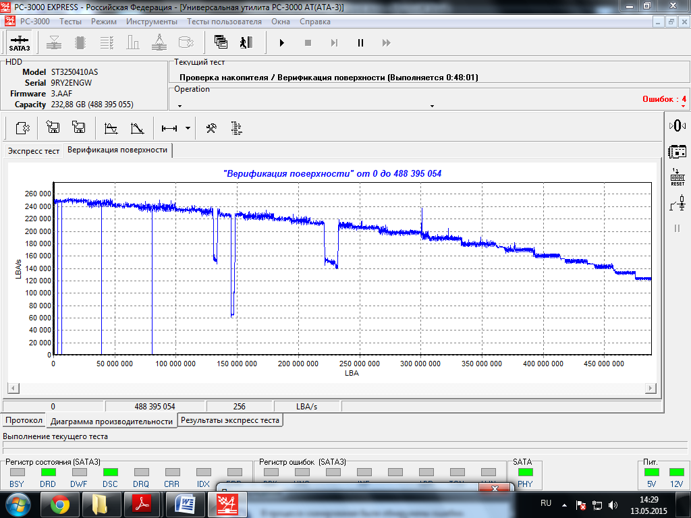Click the greyed drive export icon
691x518 pixels.
[186, 42]
